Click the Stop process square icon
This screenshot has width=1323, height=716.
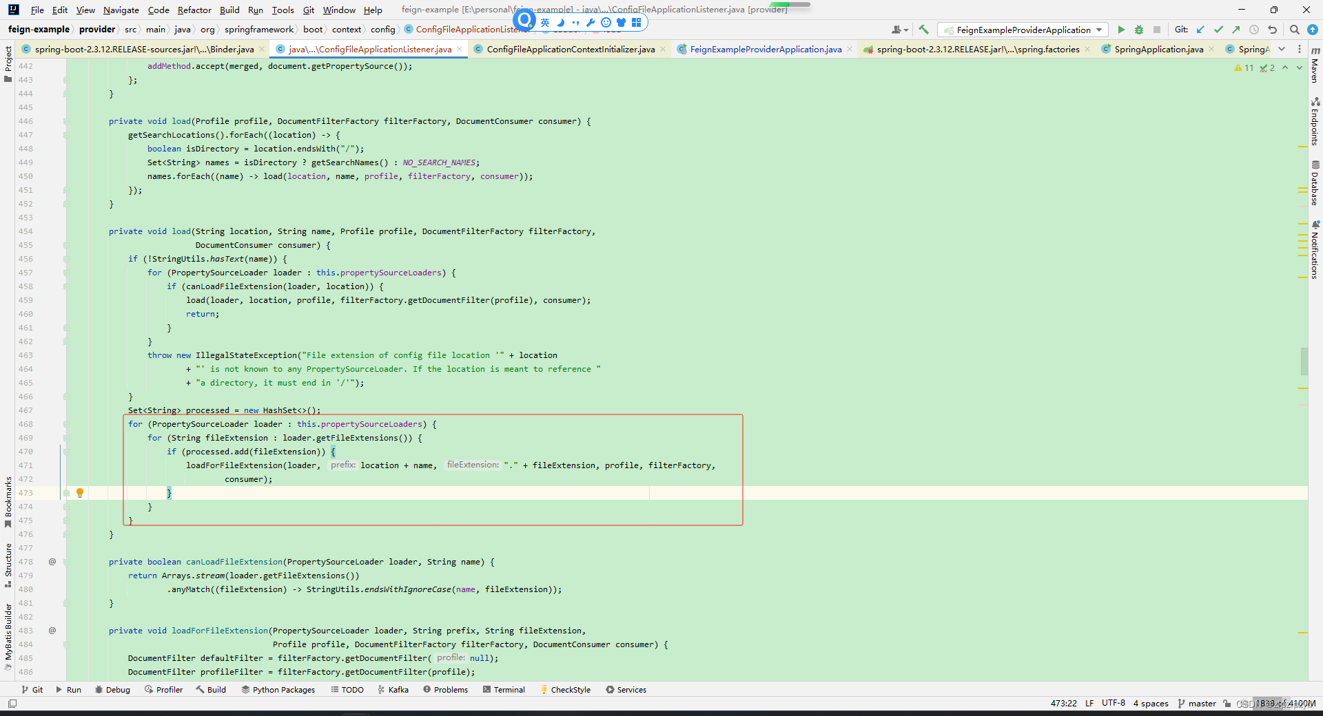[x=1157, y=30]
